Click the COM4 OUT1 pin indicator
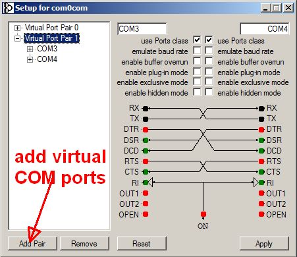Image resolution: width=297 pixels, height=257 pixels. (261, 193)
